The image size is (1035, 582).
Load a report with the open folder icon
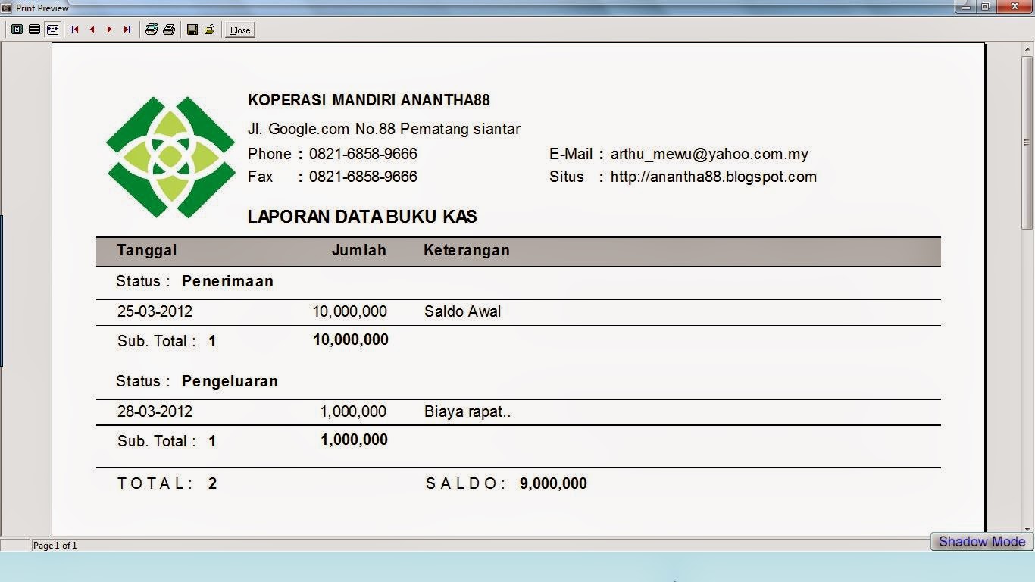210,30
